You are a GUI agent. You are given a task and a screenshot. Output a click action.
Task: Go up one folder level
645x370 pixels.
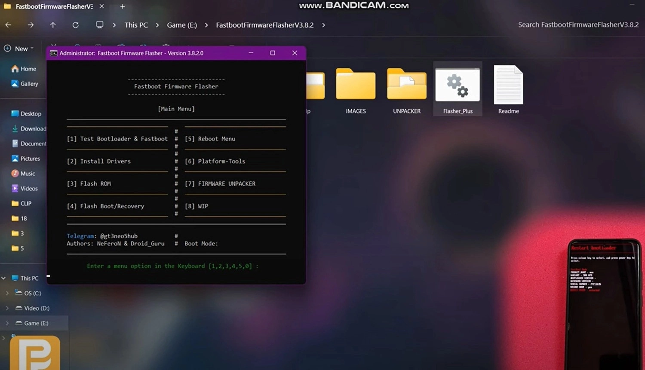click(53, 25)
